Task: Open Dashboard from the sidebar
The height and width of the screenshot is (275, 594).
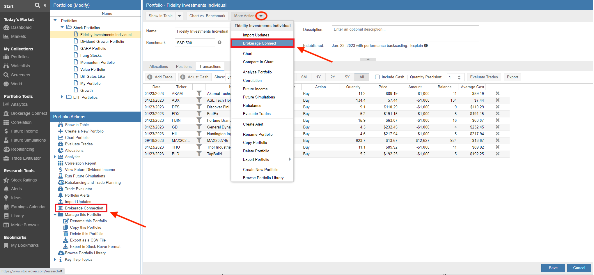Action: [x=21, y=27]
